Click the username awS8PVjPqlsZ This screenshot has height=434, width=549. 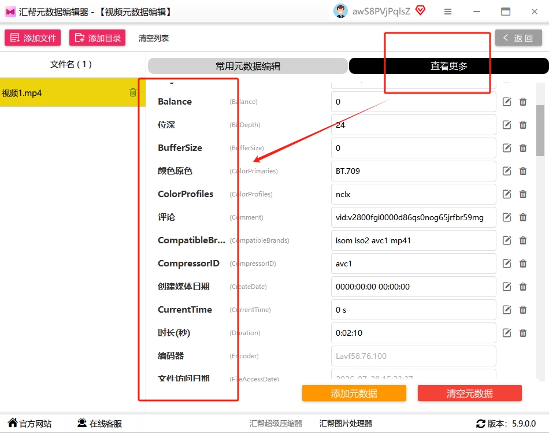[381, 12]
